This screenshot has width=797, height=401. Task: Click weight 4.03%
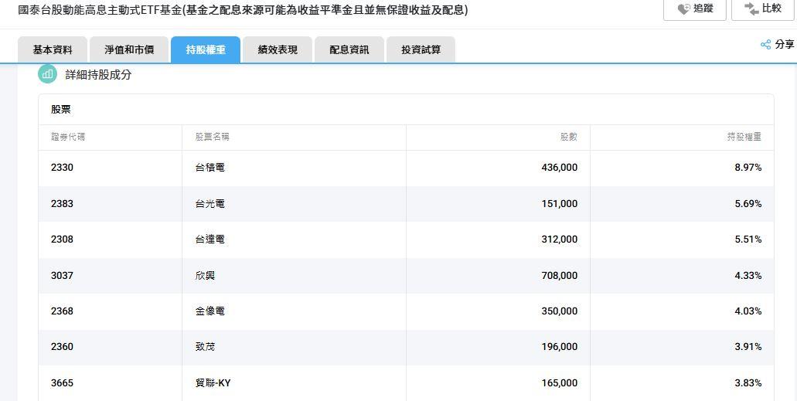click(x=748, y=311)
